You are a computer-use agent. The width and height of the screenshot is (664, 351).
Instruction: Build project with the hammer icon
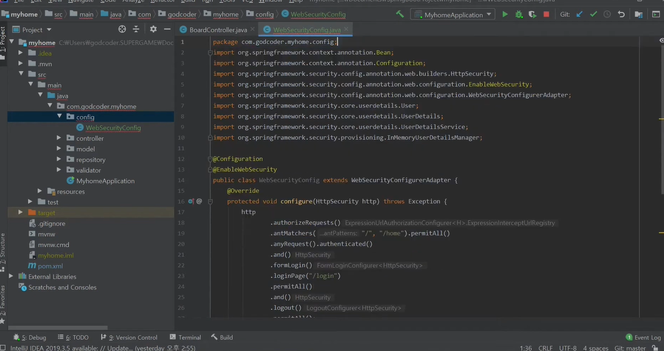tap(400, 15)
